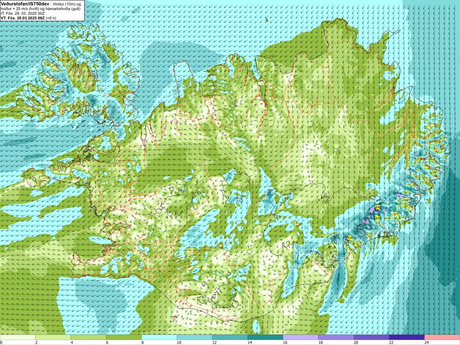Click the 0–2 m/s pale yellow legend swatch
The width and height of the screenshot is (460, 345).
tap(18, 337)
